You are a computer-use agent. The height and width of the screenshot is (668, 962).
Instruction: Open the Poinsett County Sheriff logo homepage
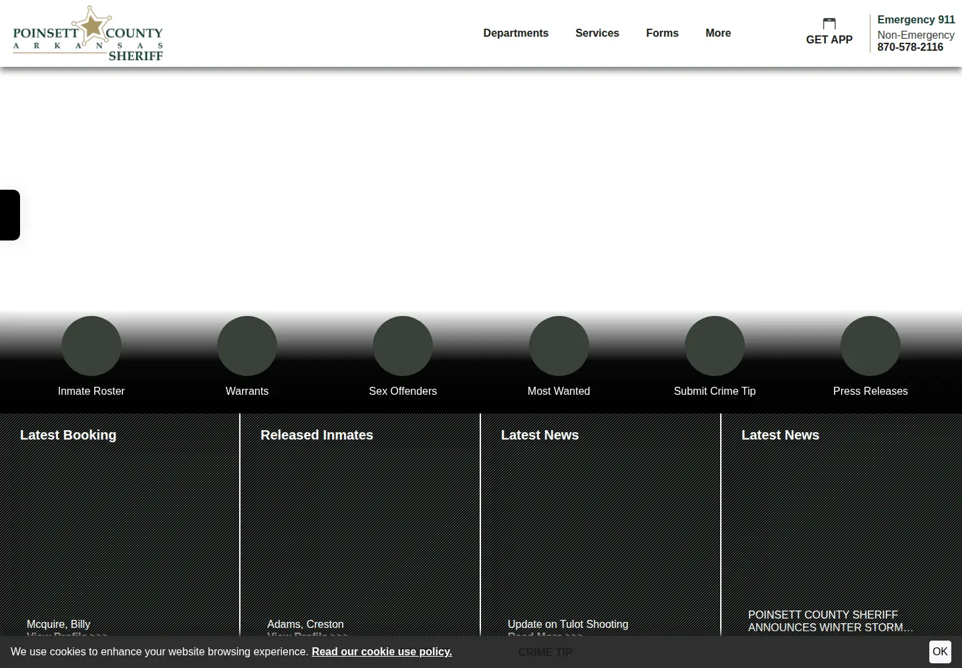[x=88, y=33]
